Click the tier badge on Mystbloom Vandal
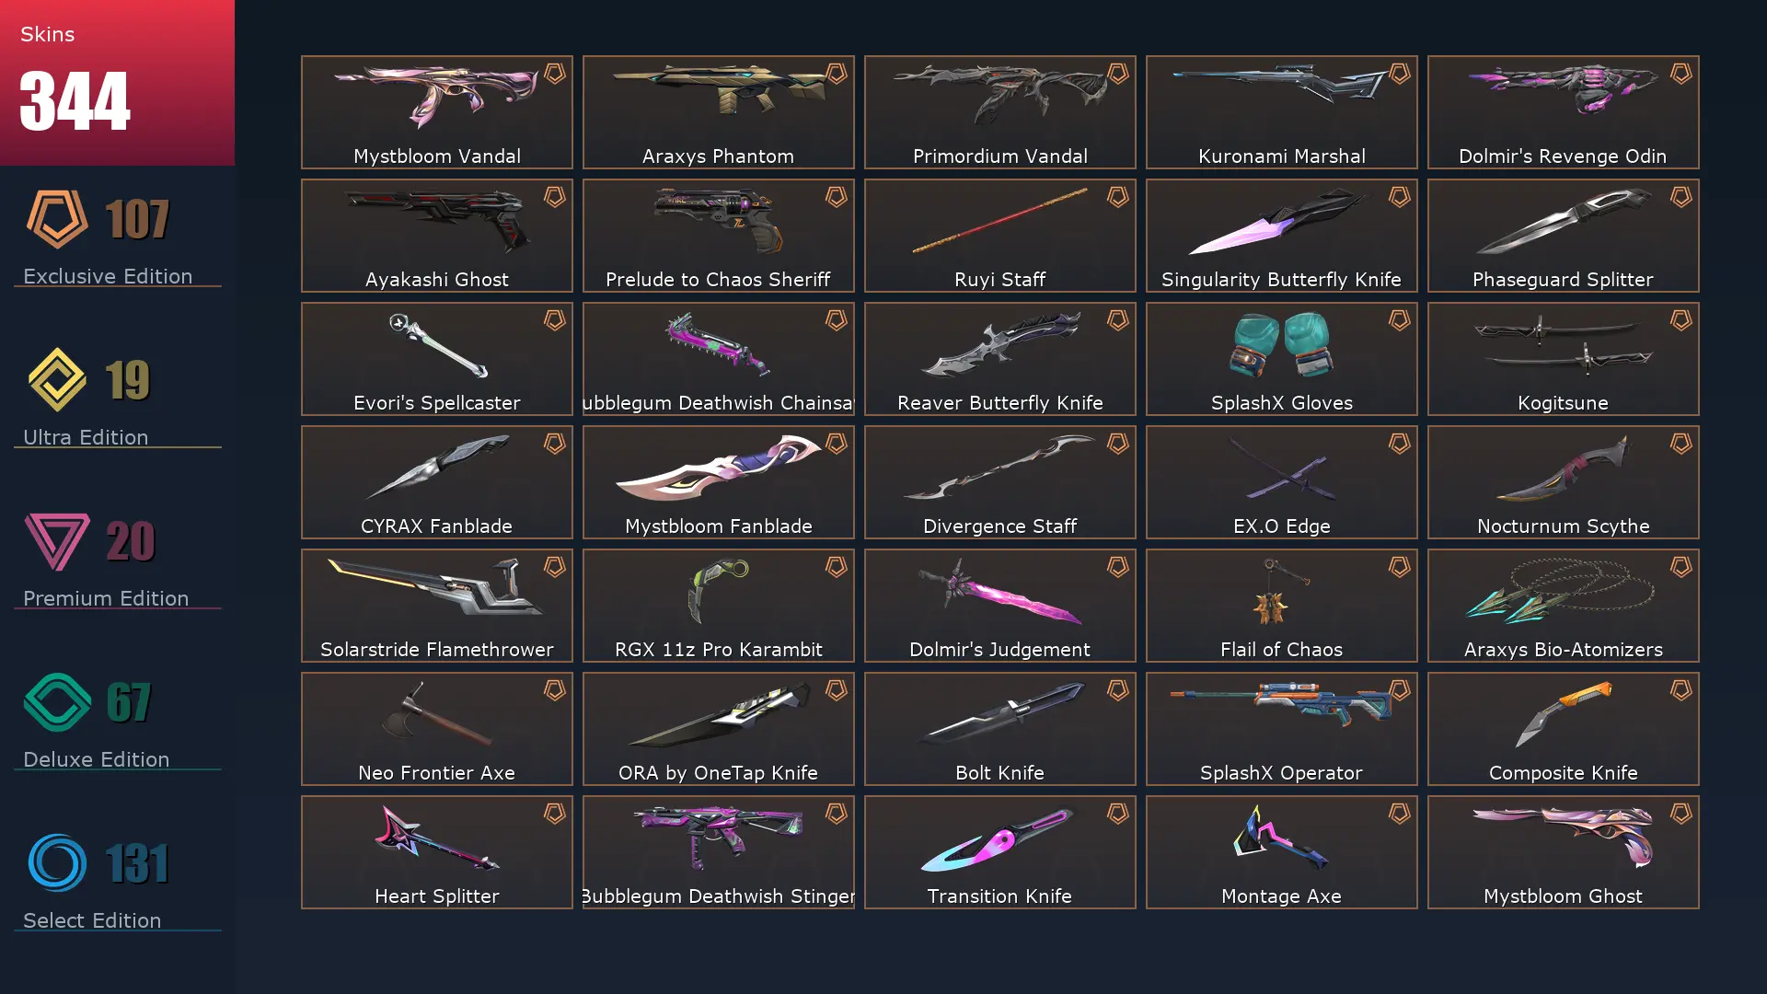 click(x=555, y=74)
